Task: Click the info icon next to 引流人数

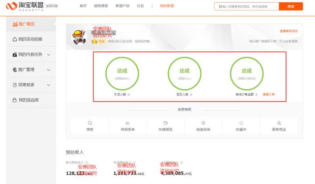Action: [x=129, y=94]
